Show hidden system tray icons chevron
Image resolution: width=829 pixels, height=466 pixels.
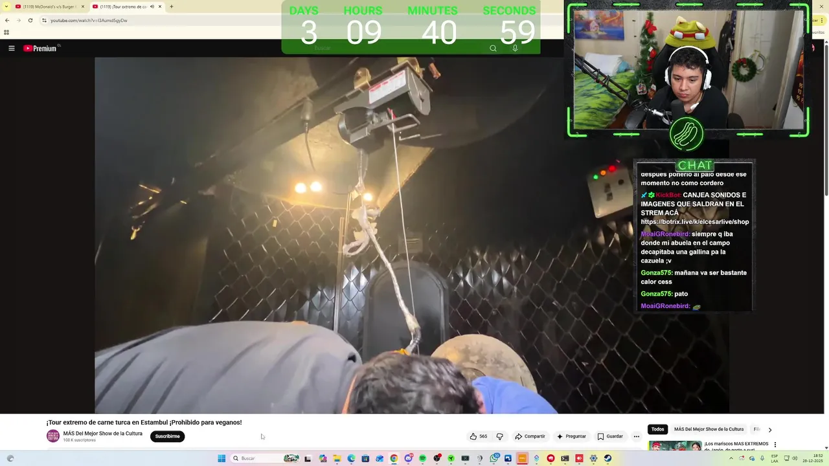pos(731,458)
